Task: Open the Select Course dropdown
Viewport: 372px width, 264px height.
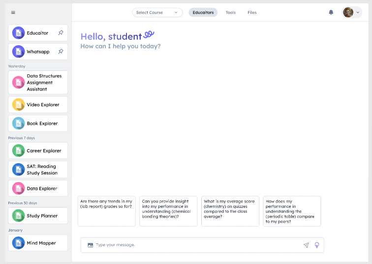Action: [157, 12]
